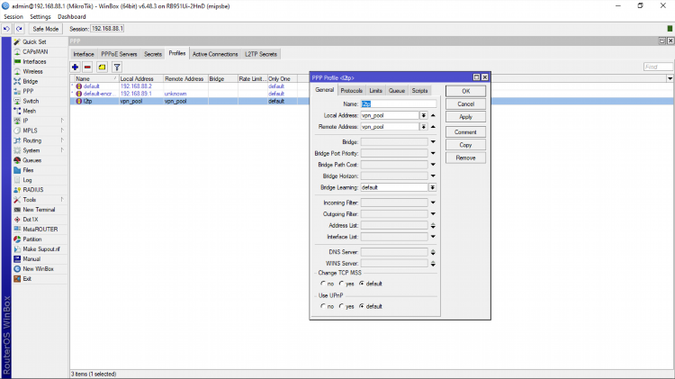
Task: Open Log in sidebar
Action: pyautogui.click(x=27, y=180)
